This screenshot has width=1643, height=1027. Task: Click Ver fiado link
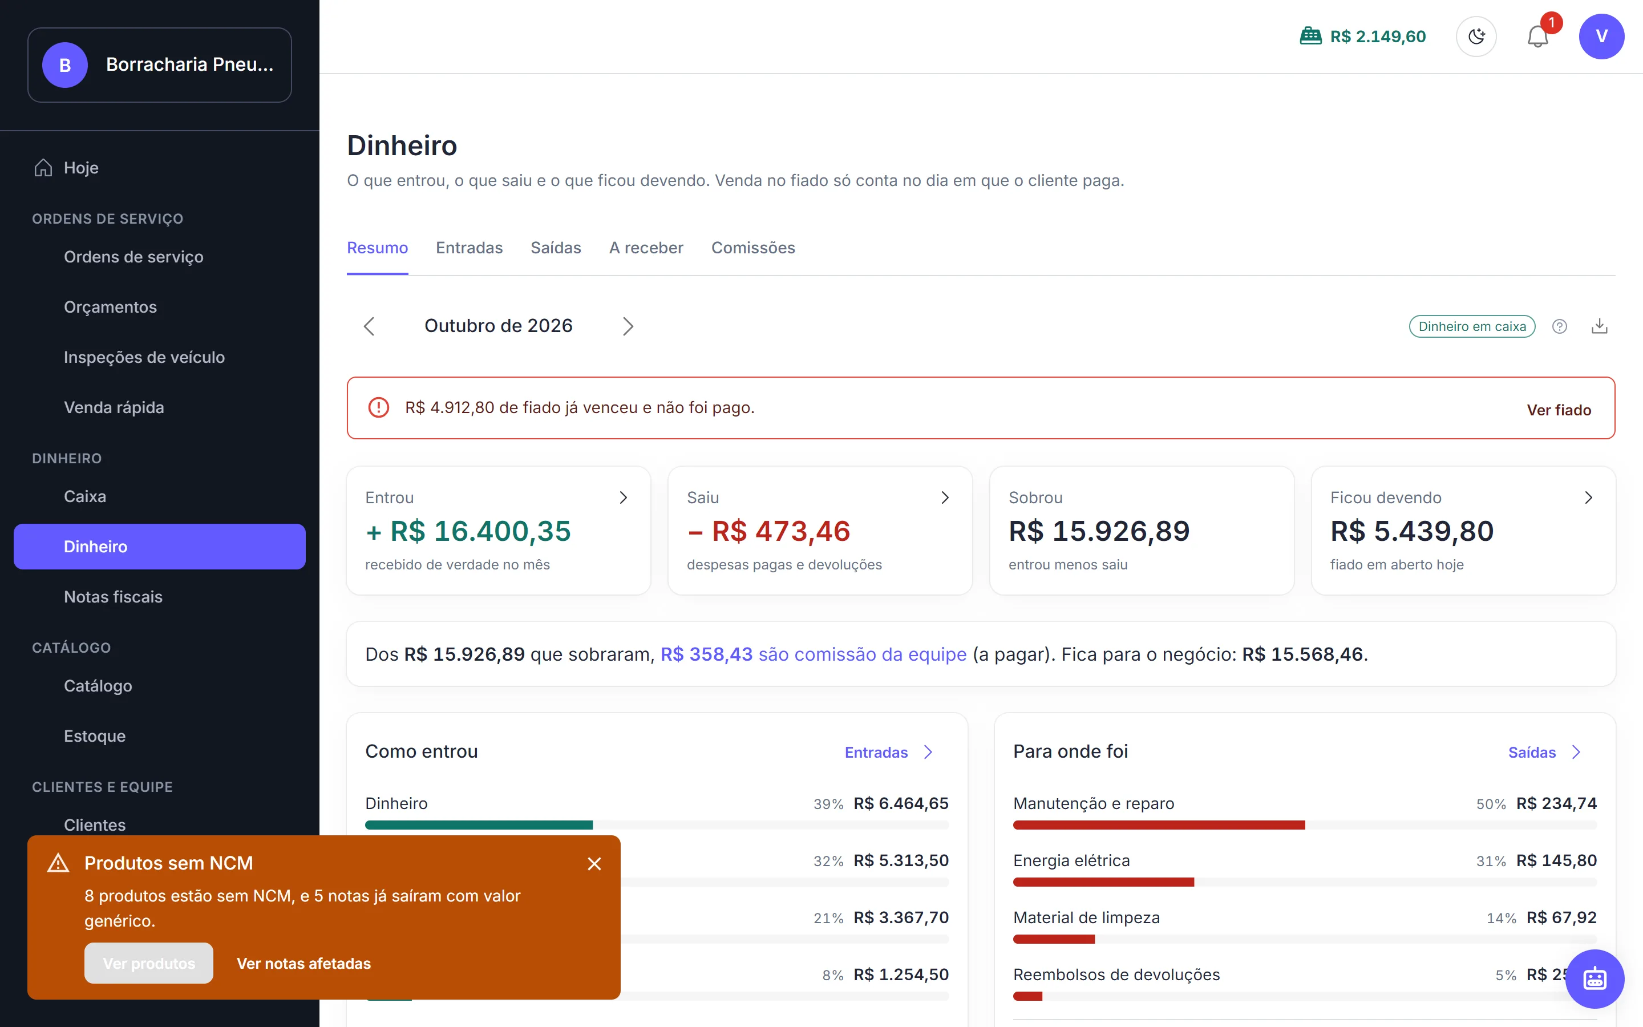coord(1559,410)
